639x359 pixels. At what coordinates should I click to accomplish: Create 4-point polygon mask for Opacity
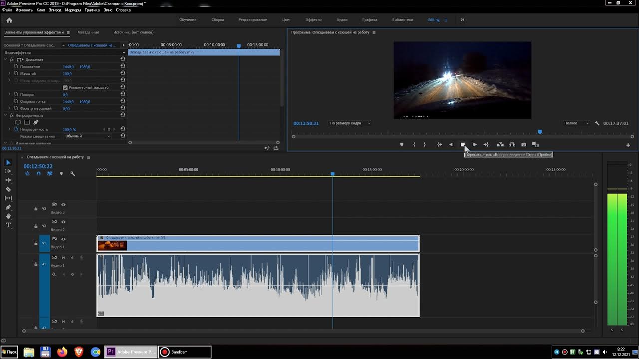click(27, 122)
